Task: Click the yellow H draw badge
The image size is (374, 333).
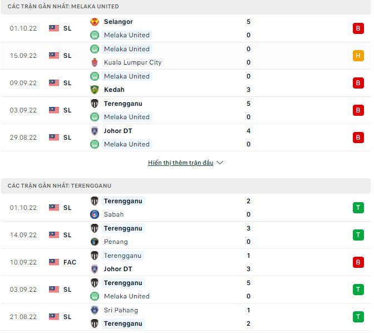Action: 358,56
